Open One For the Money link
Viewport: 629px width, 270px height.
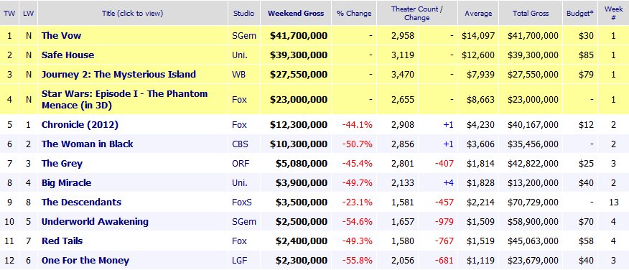[x=85, y=261]
